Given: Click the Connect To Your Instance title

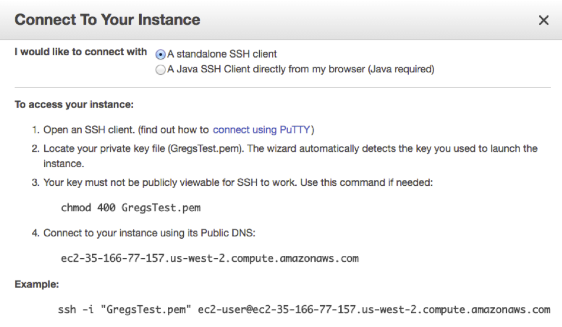Looking at the screenshot, I should 107,19.
